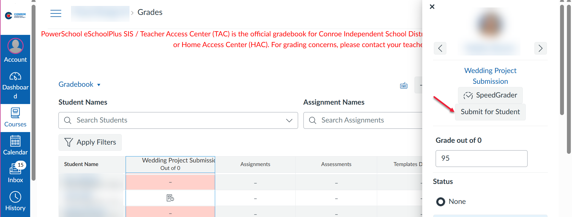The width and height of the screenshot is (572, 217).
Task: Click the grade input field showing 95
Action: click(481, 159)
